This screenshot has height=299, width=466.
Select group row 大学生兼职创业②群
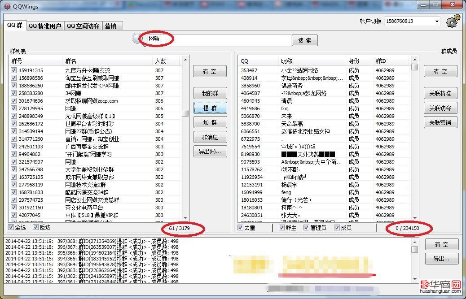pyautogui.click(x=95, y=169)
